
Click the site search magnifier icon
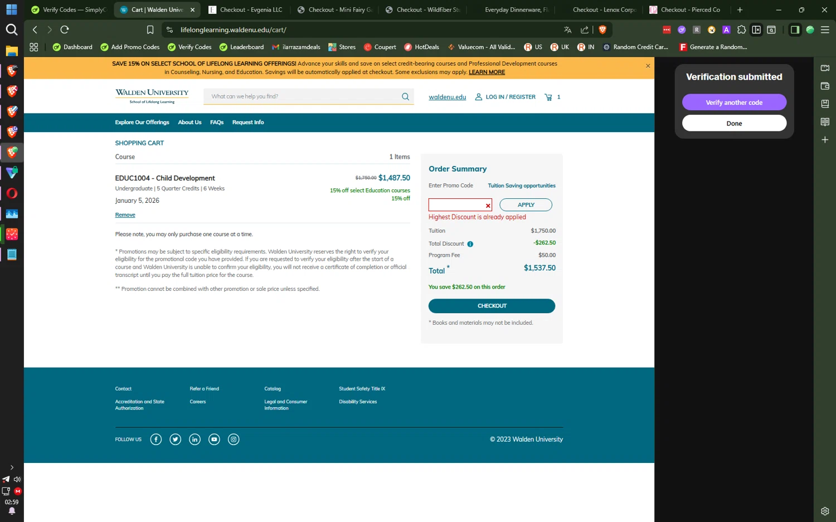[405, 96]
